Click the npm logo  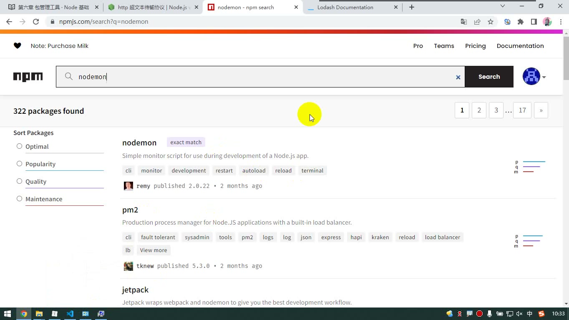pos(28,77)
